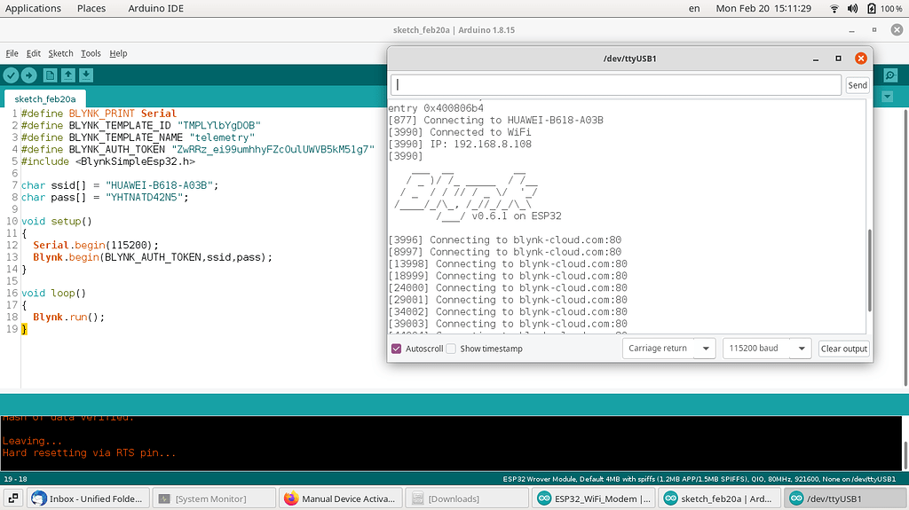
Task: Maximize the /dev/ttyUSB1 serial monitor window
Action: point(838,59)
